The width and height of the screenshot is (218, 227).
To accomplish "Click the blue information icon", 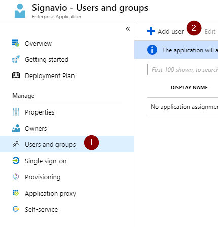I will [x=152, y=50].
